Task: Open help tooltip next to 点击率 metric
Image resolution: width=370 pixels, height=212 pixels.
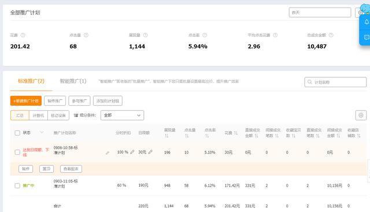Action: [x=205, y=35]
